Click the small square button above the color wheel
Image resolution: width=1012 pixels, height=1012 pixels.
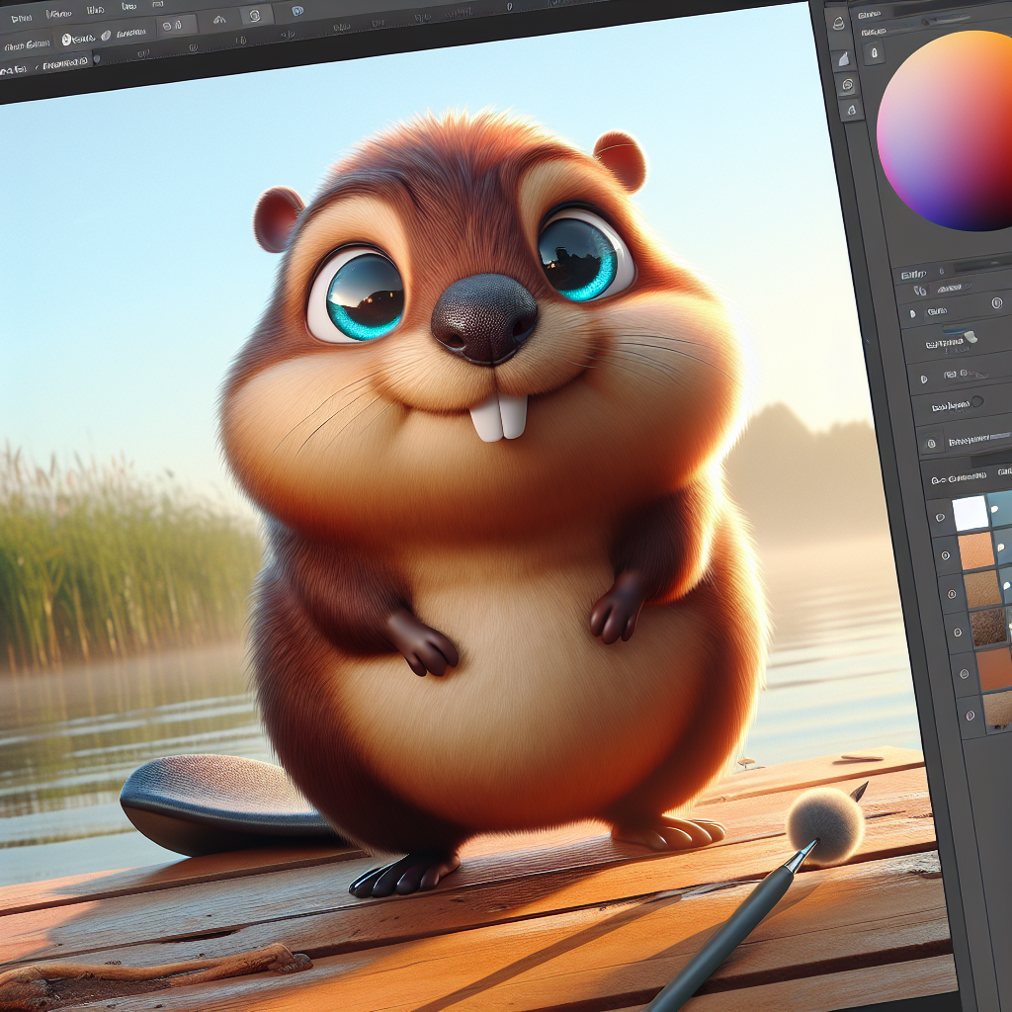(x=874, y=52)
